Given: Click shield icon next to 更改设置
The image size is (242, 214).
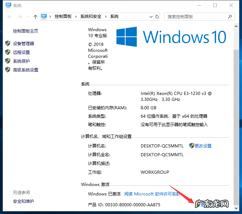Looking at the screenshot, I should tap(192, 146).
